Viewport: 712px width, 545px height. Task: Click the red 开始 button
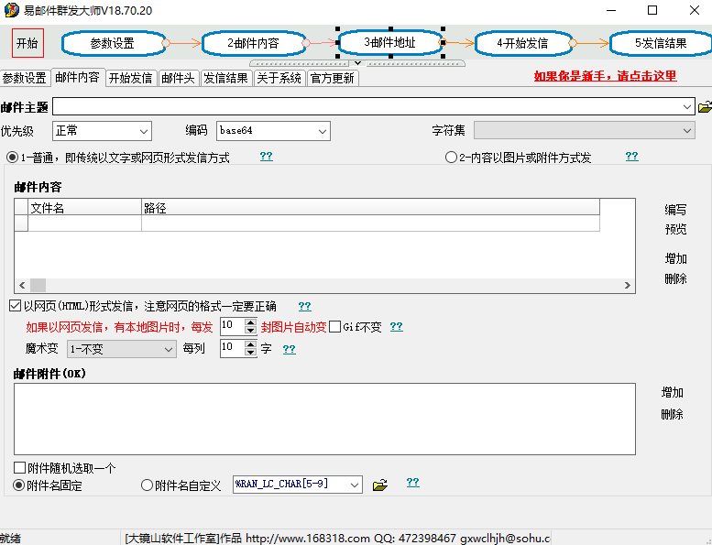(27, 43)
